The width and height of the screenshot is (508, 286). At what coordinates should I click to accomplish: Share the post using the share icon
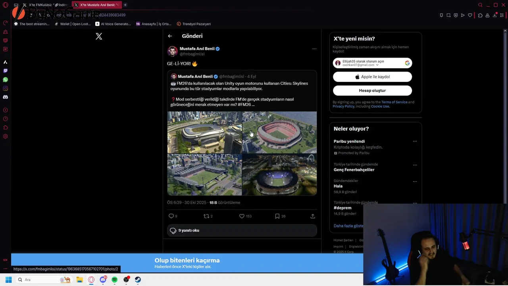coord(313,216)
